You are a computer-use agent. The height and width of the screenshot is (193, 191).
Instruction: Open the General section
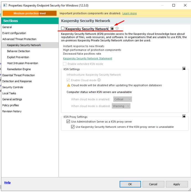tap(30, 27)
